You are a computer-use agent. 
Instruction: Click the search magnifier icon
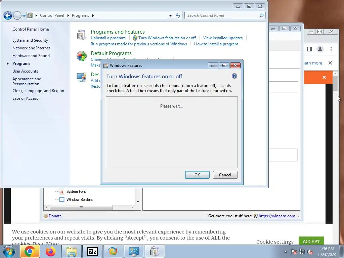pyautogui.click(x=261, y=15)
